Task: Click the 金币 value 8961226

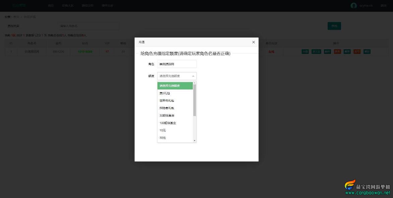Action: [x=58, y=52]
